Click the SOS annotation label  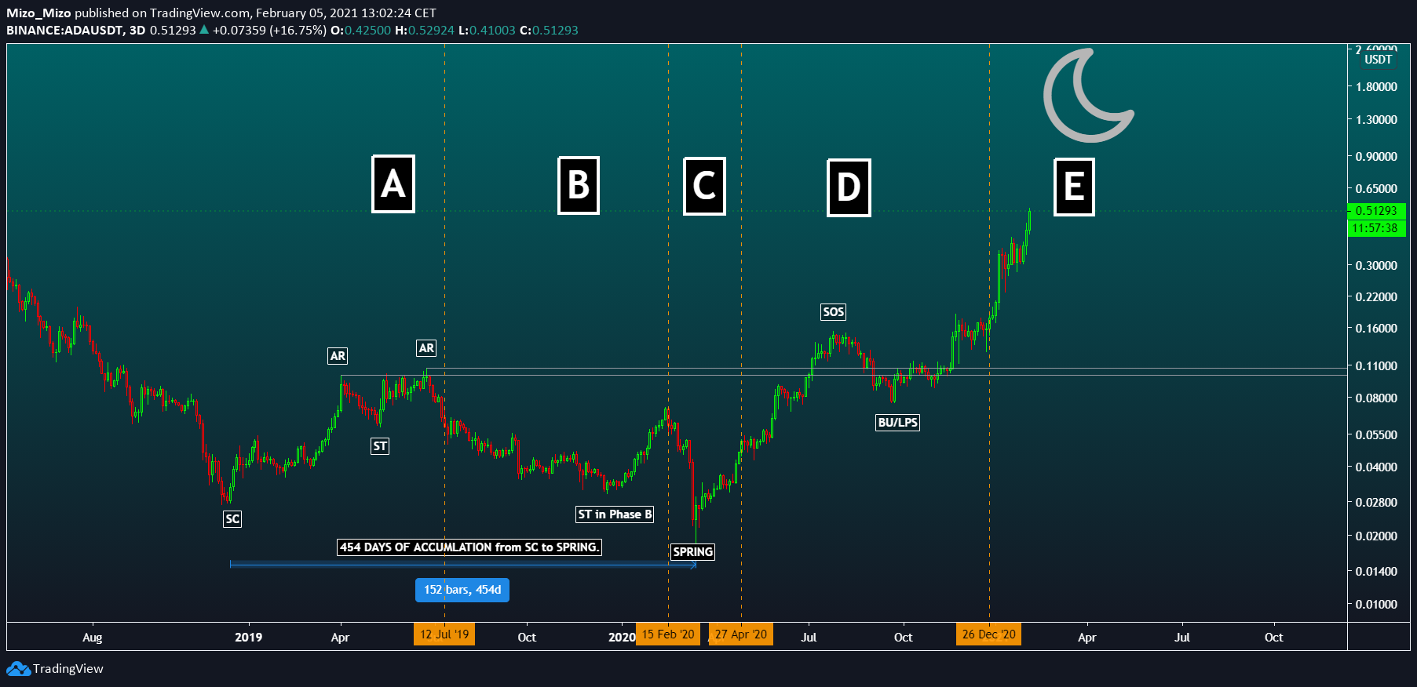[x=833, y=312]
